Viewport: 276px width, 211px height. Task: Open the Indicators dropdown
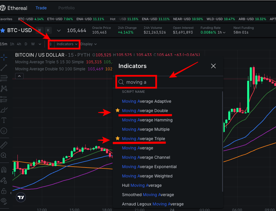[x=67, y=44]
